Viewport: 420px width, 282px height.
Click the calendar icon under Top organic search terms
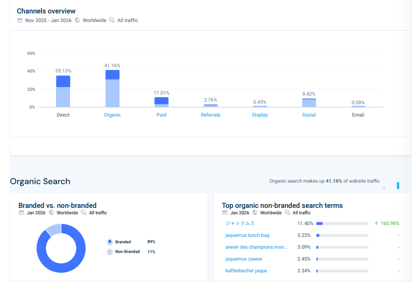coord(225,213)
